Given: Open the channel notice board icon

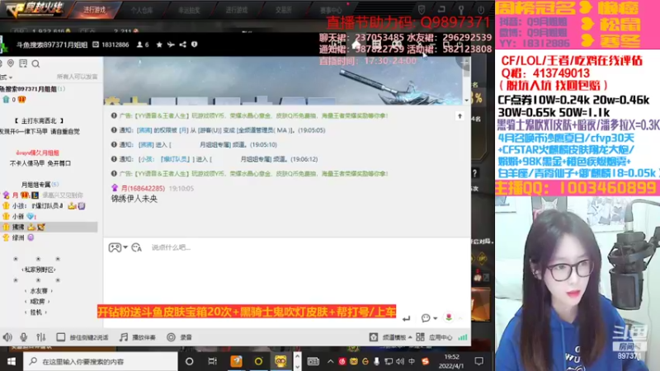Looking at the screenshot, I should (x=23, y=63).
